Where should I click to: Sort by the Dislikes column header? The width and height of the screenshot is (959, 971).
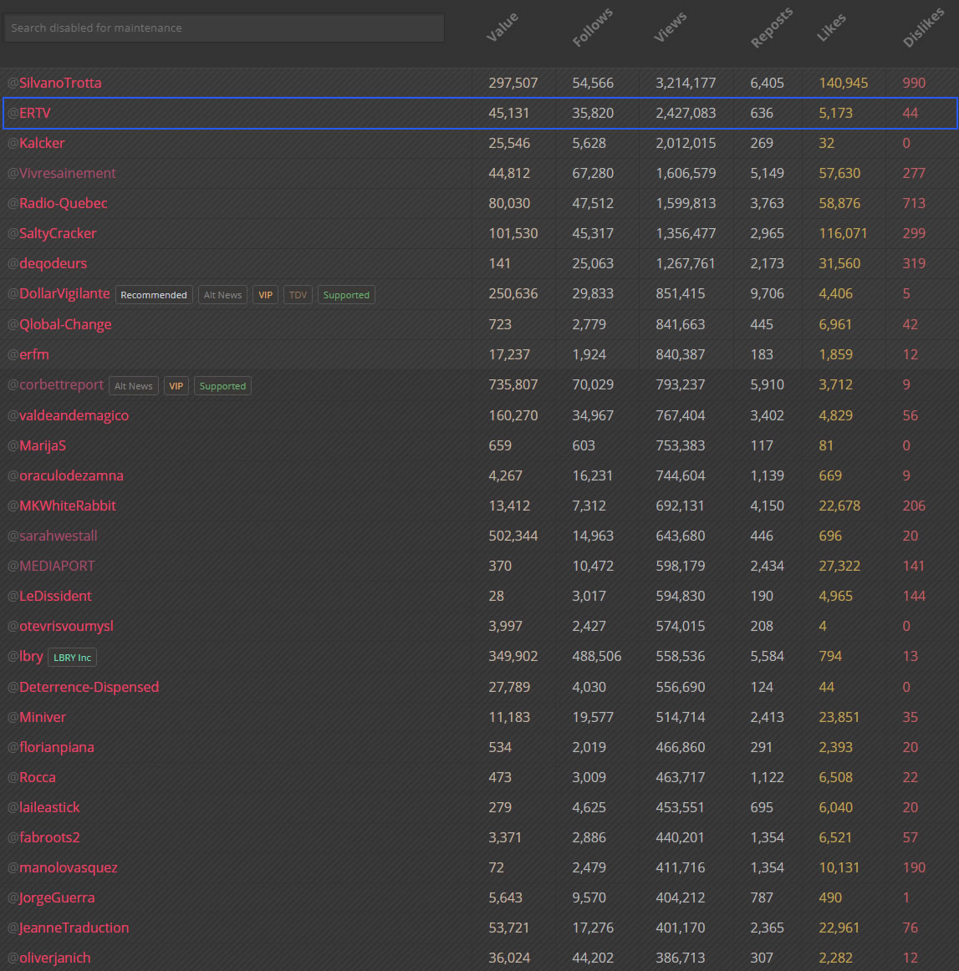(x=923, y=28)
